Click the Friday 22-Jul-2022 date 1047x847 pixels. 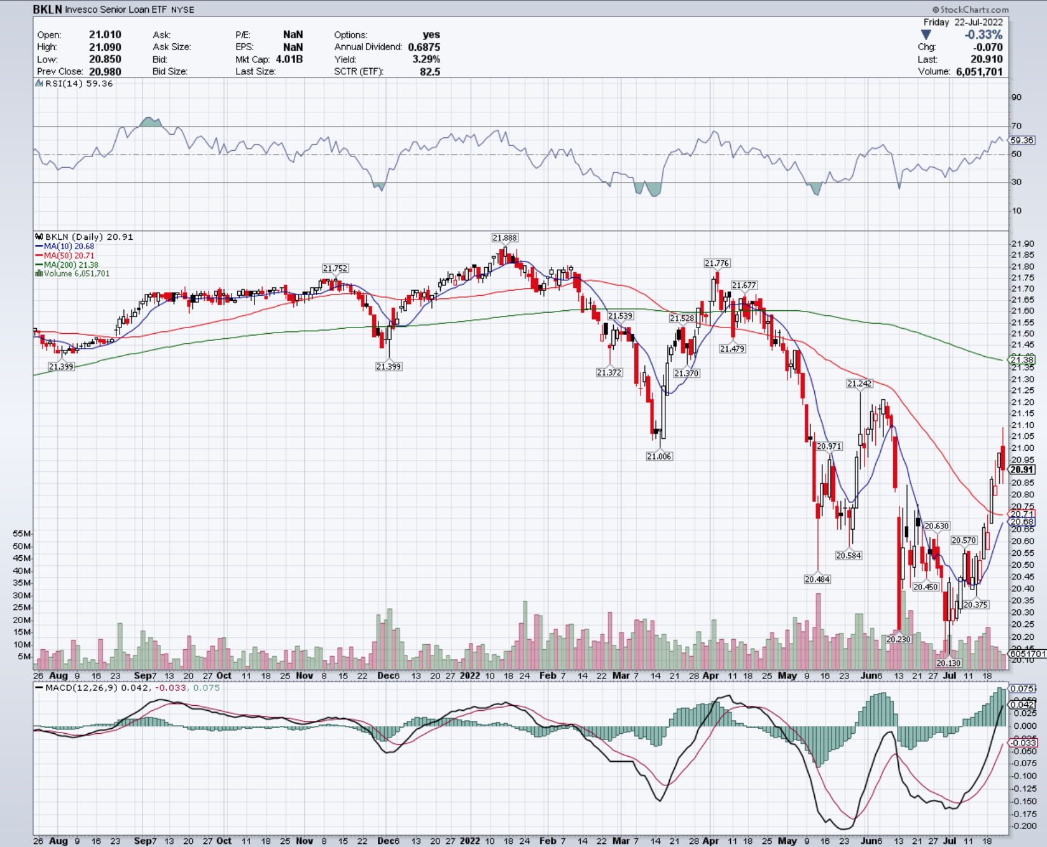click(963, 22)
